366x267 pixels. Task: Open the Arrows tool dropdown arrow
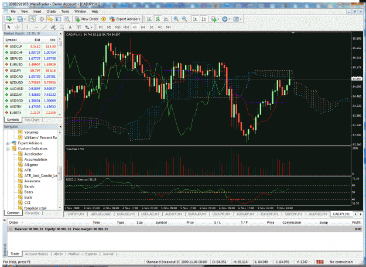coord(91,27)
